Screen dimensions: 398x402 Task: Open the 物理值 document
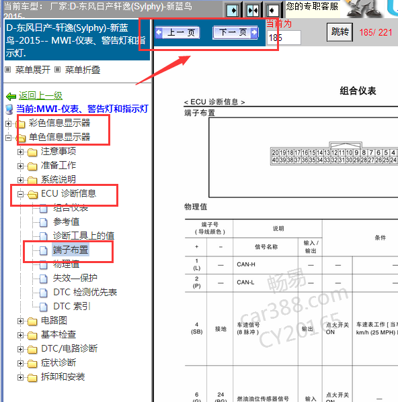point(67,264)
